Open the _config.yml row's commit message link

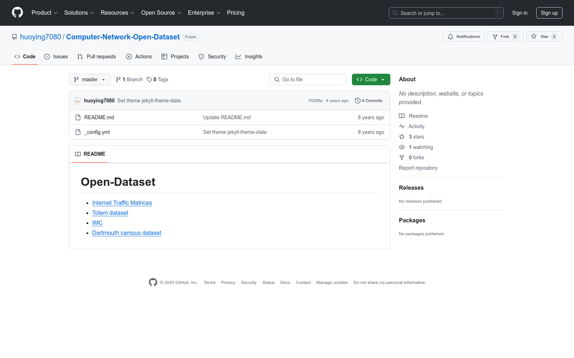pyautogui.click(x=235, y=132)
